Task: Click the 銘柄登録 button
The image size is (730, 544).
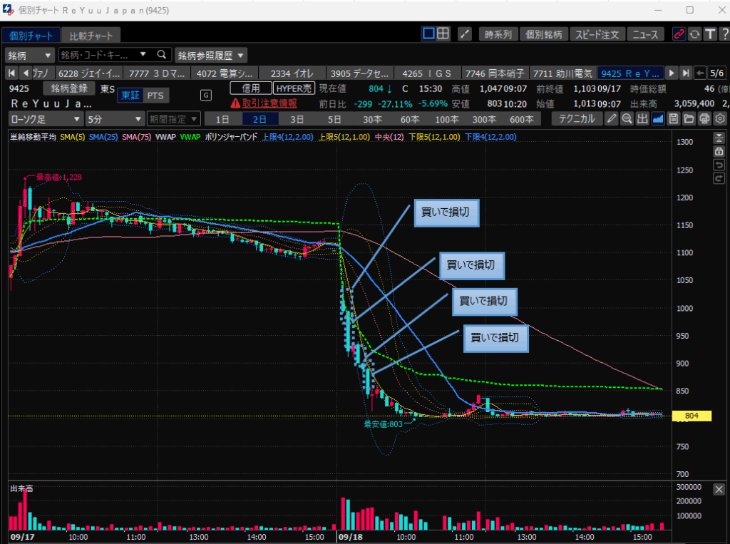Action: [x=69, y=88]
